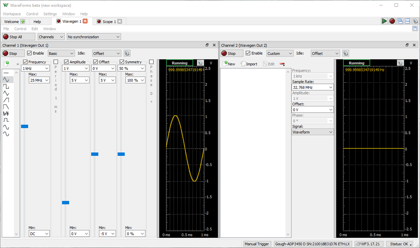Toggle the Symmetry checkbox

click(x=122, y=62)
